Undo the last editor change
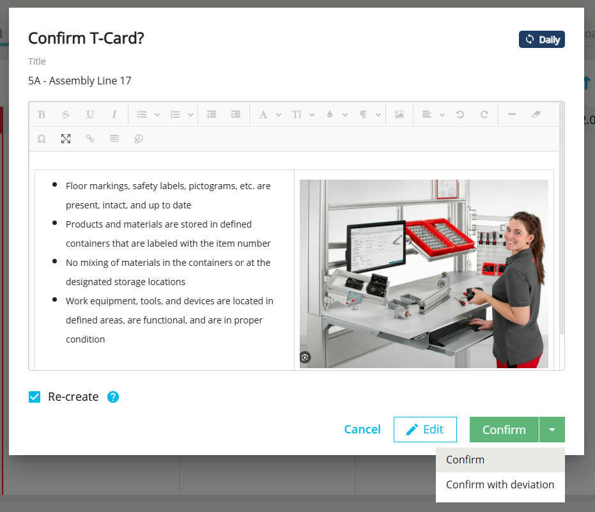 coord(460,114)
